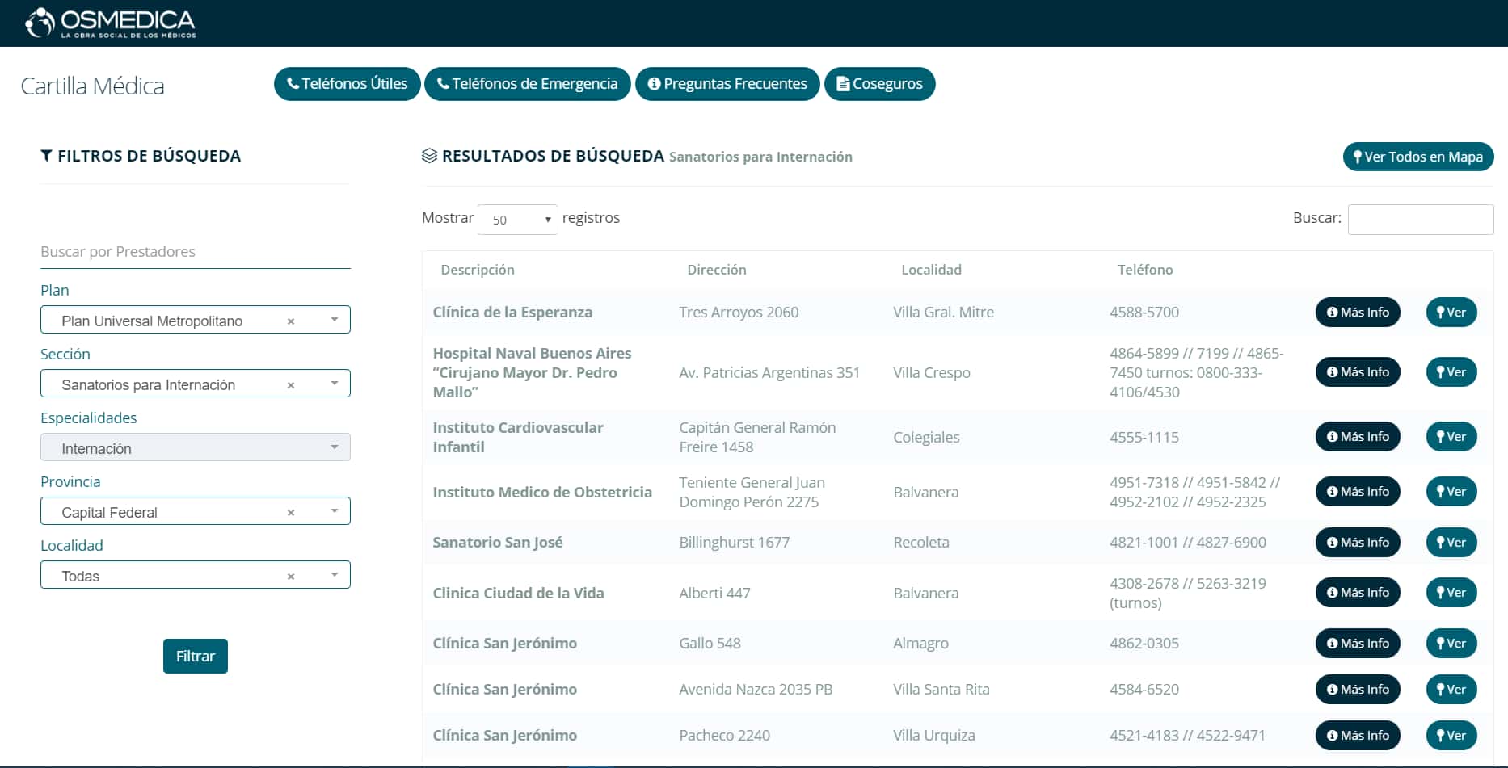Image resolution: width=1508 pixels, height=768 pixels.
Task: Click the funnel icon beside FILTROS DE BÚSQUEDA
Action: click(x=46, y=156)
